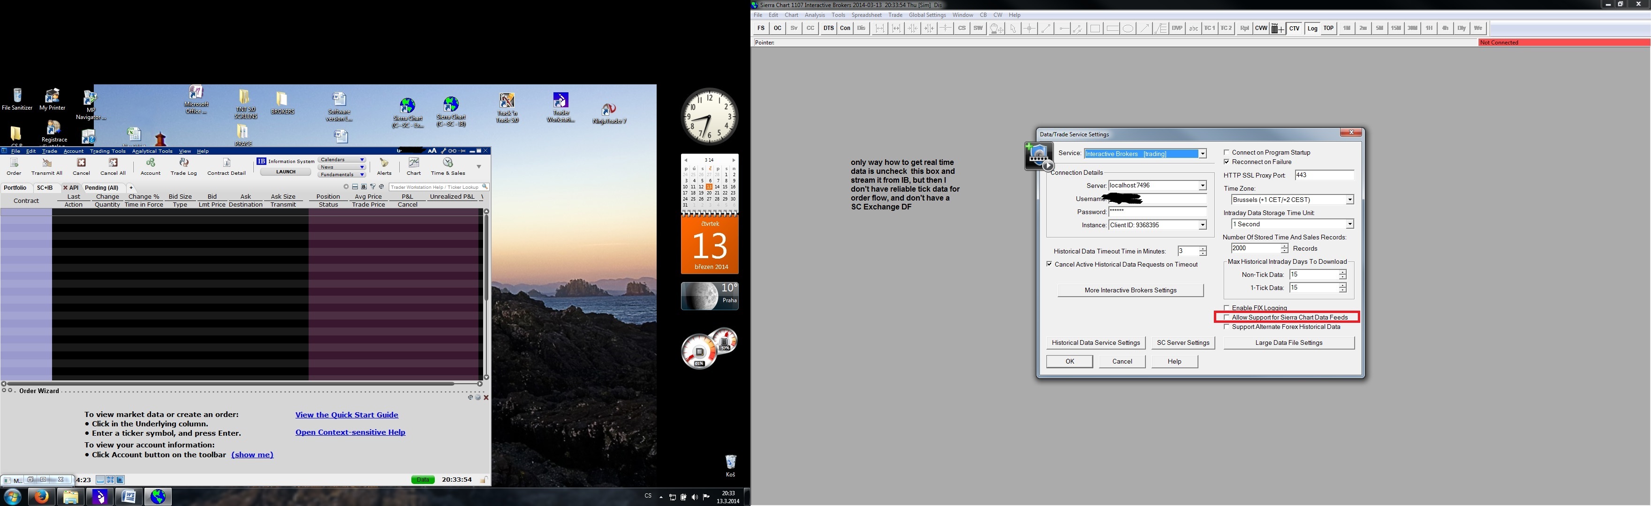Image resolution: width=1651 pixels, height=506 pixels.
Task: Open the View the Quick Start Guide link
Action: (347, 415)
